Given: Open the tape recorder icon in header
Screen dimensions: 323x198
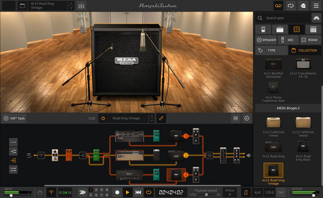Looking at the screenshot, I should pos(278,6).
